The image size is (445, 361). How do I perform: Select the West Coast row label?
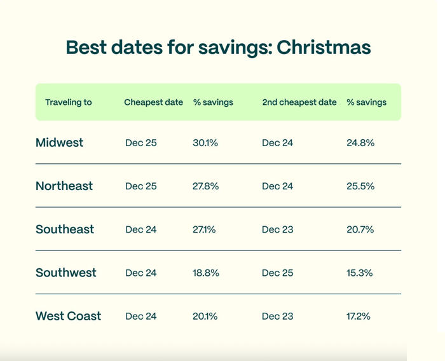click(x=68, y=316)
